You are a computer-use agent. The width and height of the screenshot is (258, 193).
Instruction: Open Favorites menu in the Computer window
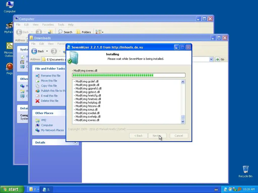(x=48, y=25)
